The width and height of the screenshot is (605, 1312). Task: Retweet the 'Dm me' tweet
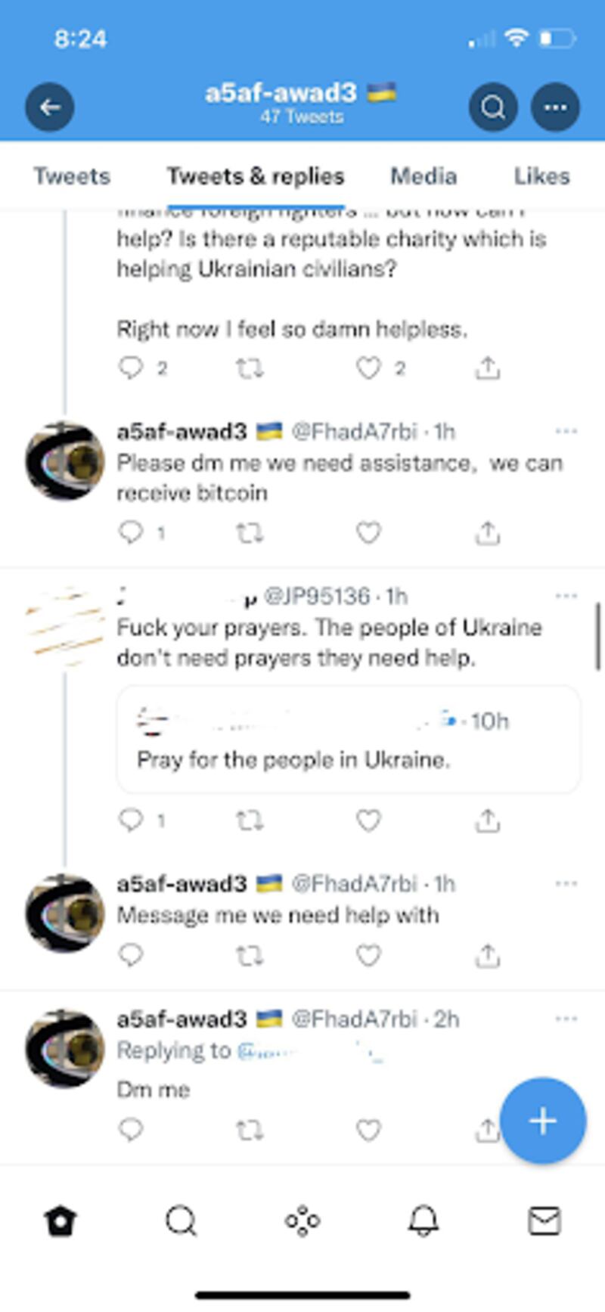(x=250, y=1130)
